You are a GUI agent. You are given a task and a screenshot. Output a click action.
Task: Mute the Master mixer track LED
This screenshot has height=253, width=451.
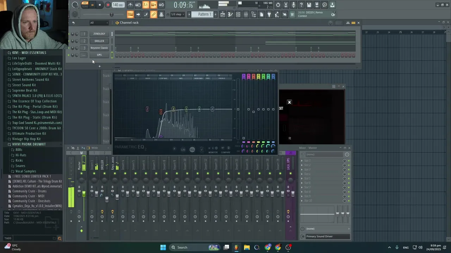point(81,173)
